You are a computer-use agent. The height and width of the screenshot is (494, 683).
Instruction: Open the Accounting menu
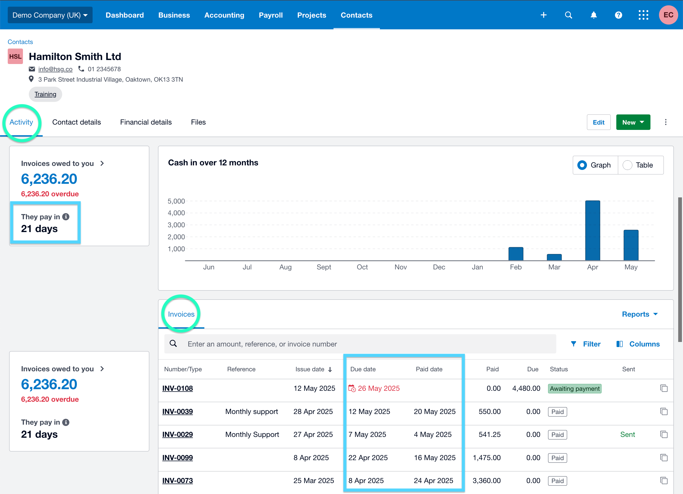coord(224,15)
